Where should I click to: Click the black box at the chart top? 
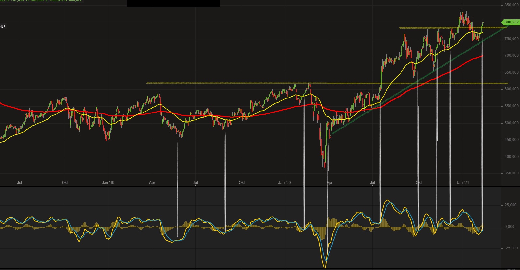[174, 3]
